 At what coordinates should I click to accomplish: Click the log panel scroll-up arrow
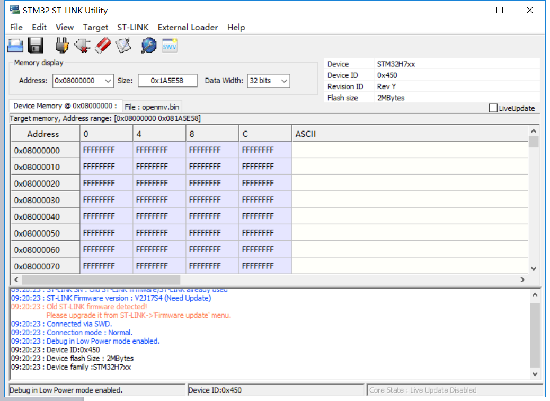[535, 295]
